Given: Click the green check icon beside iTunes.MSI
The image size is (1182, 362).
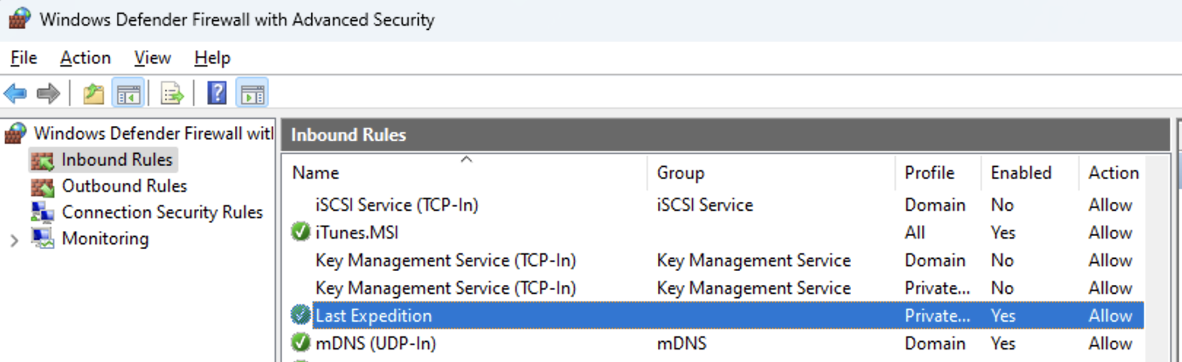Looking at the screenshot, I should coord(300,232).
